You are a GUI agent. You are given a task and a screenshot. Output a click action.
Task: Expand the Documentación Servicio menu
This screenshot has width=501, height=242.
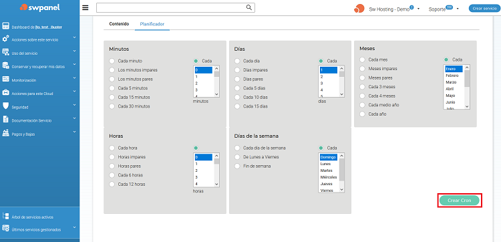tap(74, 118)
